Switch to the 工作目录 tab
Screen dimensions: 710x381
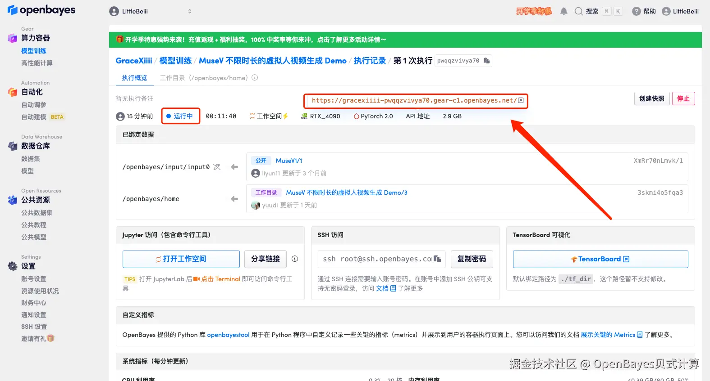tap(204, 78)
